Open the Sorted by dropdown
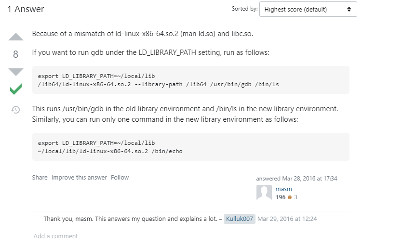 pos(308,9)
